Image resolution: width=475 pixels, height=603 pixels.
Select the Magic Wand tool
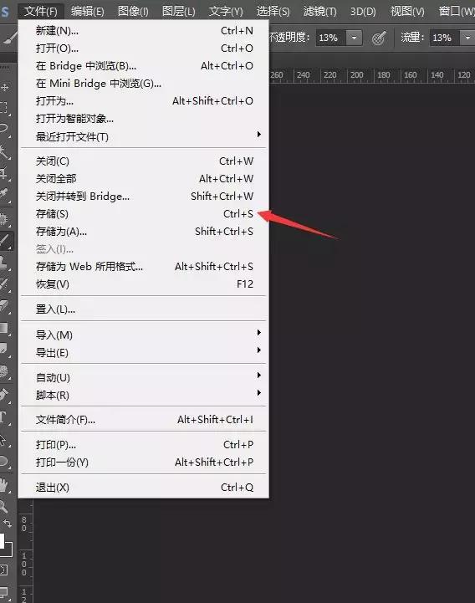click(5, 151)
